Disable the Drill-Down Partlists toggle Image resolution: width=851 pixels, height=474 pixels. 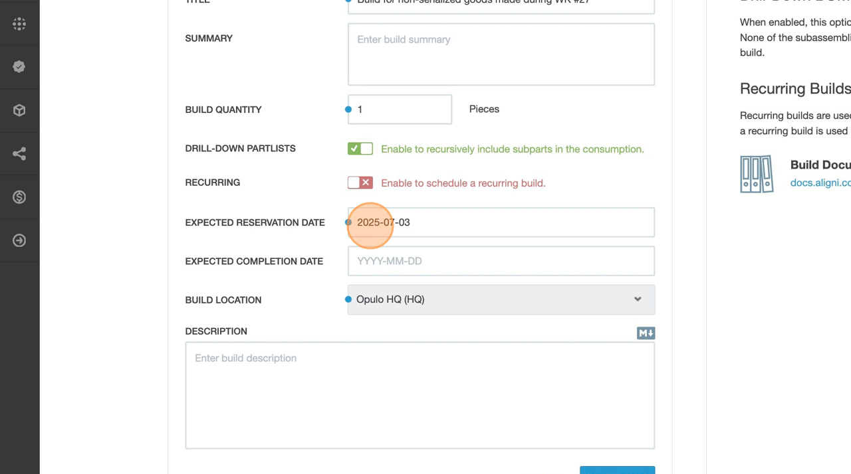coord(360,149)
